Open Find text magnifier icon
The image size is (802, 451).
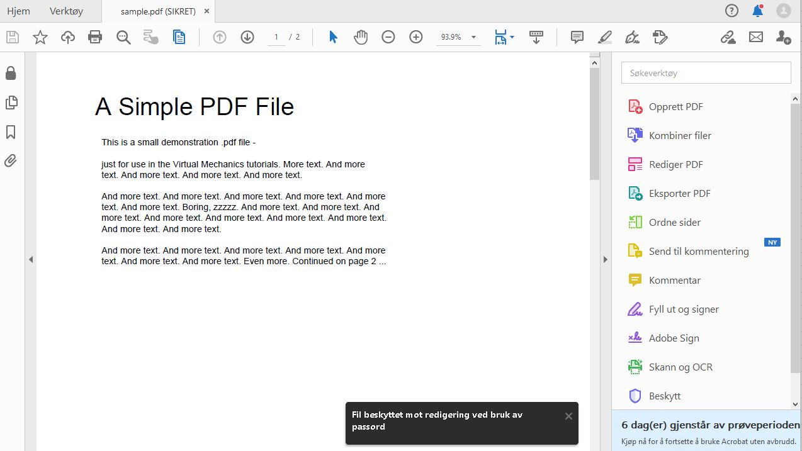coord(123,37)
